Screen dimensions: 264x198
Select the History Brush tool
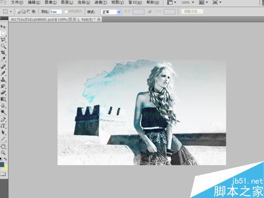pyautogui.click(x=3, y=86)
